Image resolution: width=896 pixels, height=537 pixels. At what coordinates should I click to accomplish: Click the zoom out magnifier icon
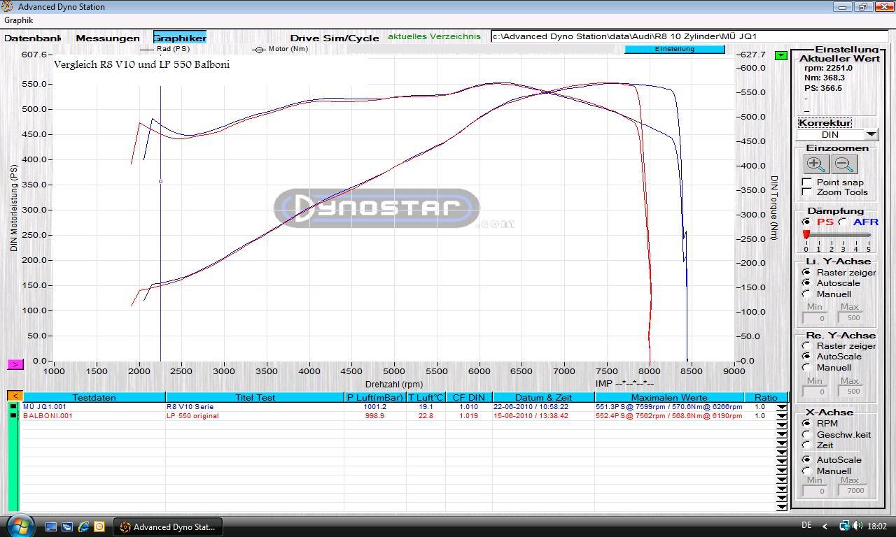click(x=844, y=164)
